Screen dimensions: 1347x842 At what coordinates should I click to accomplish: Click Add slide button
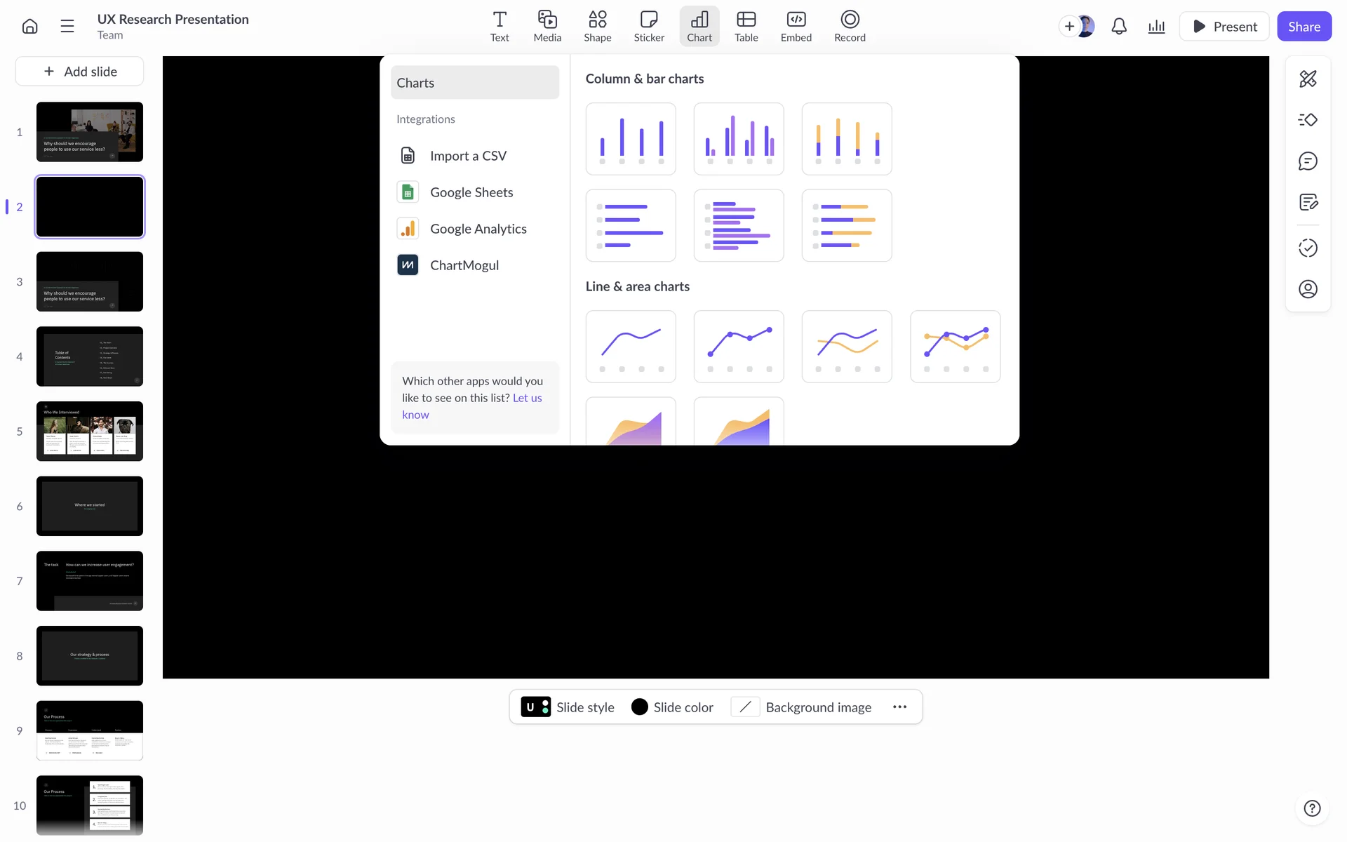coord(80,72)
